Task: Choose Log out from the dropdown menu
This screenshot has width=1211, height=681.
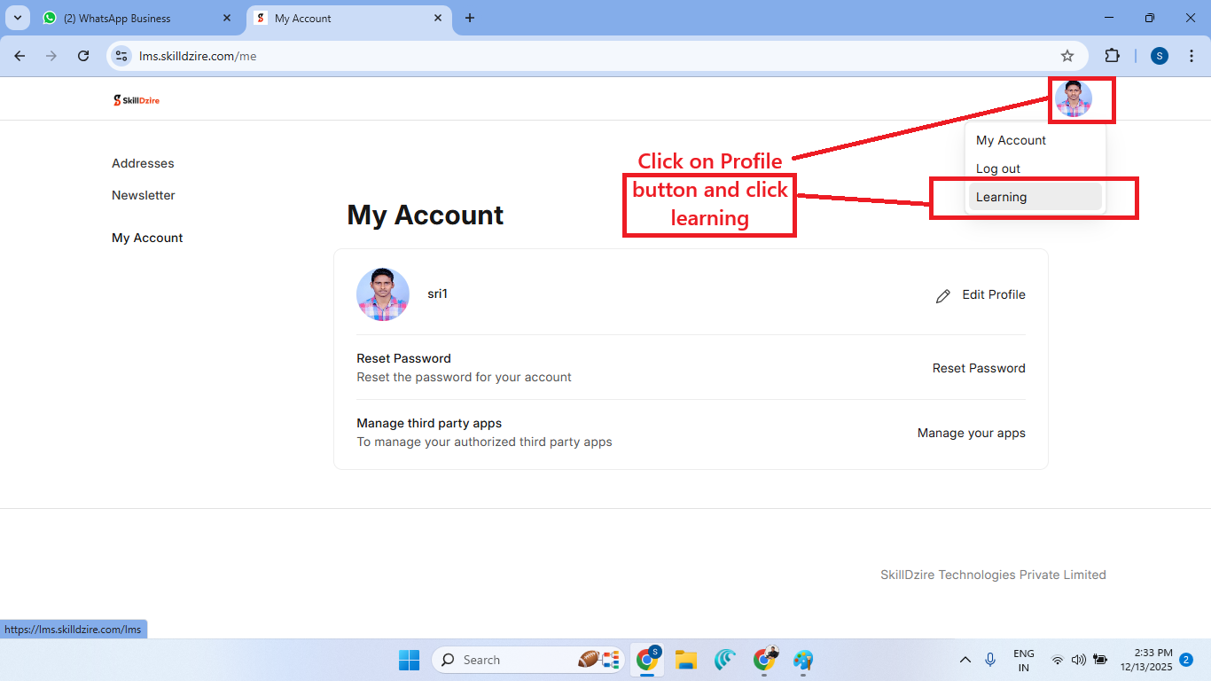Action: (998, 168)
